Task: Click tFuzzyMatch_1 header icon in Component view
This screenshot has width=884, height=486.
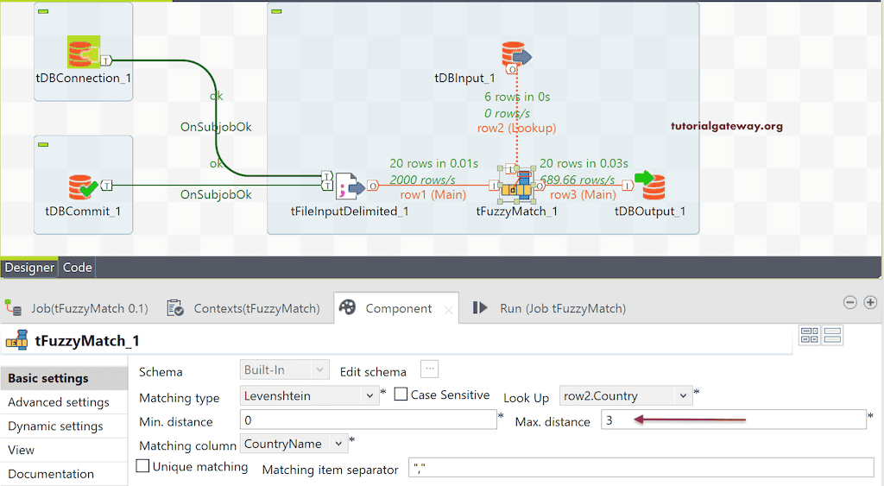Action: (x=17, y=340)
